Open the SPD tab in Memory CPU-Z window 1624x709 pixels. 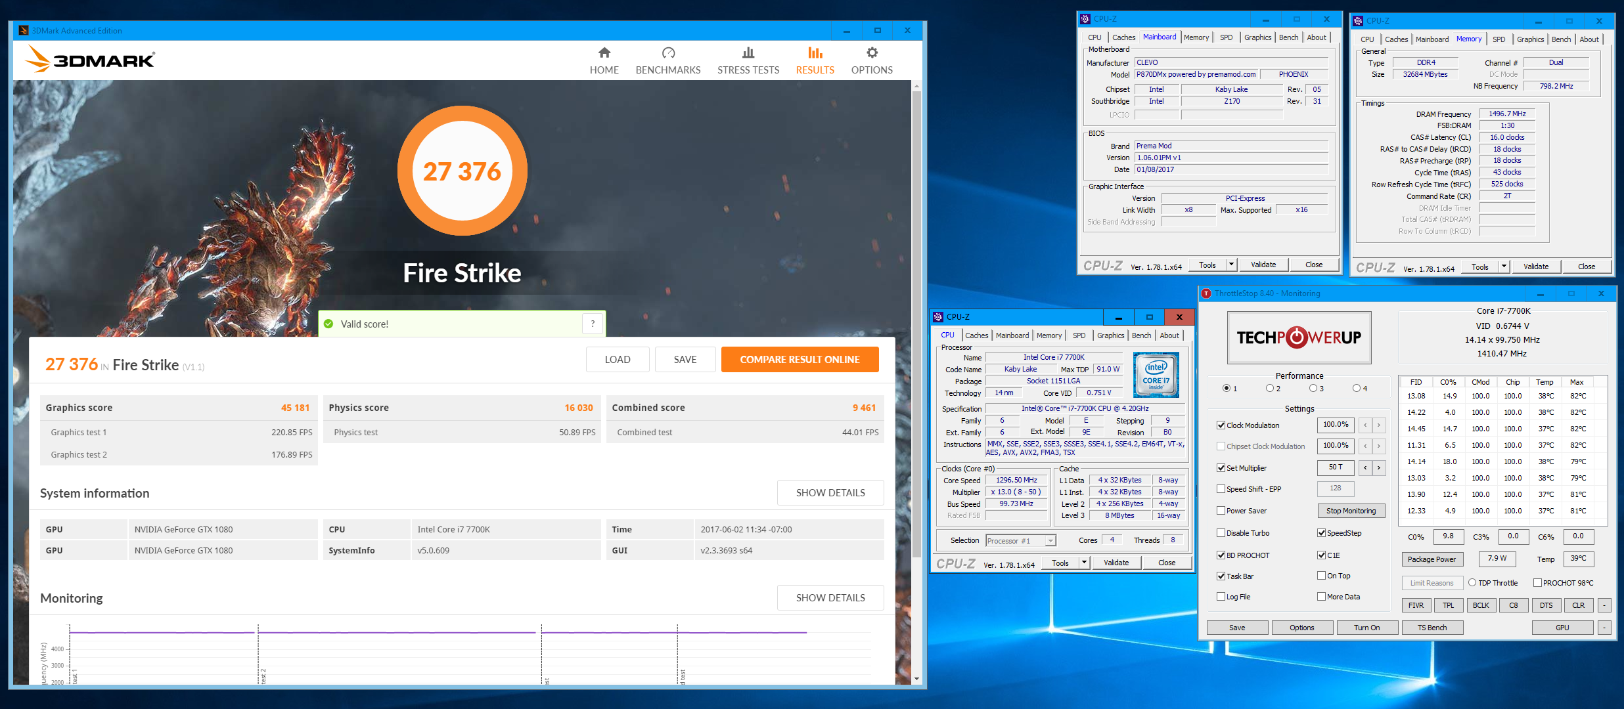point(1499,39)
